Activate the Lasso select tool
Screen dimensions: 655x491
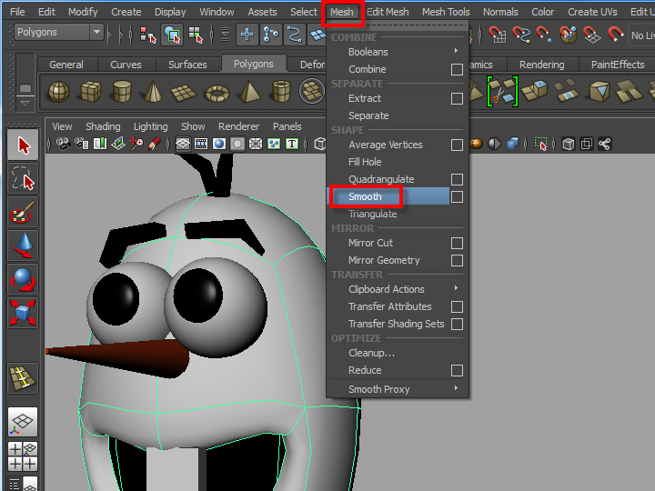coord(23,179)
